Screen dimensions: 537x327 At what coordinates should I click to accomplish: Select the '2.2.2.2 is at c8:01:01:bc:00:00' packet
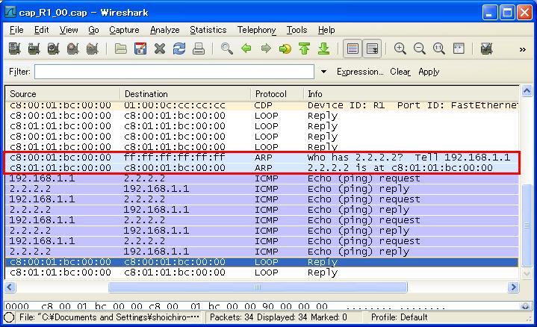[x=261, y=168]
